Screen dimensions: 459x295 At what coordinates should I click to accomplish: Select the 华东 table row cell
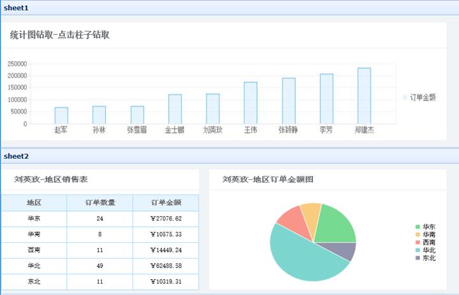(34, 219)
